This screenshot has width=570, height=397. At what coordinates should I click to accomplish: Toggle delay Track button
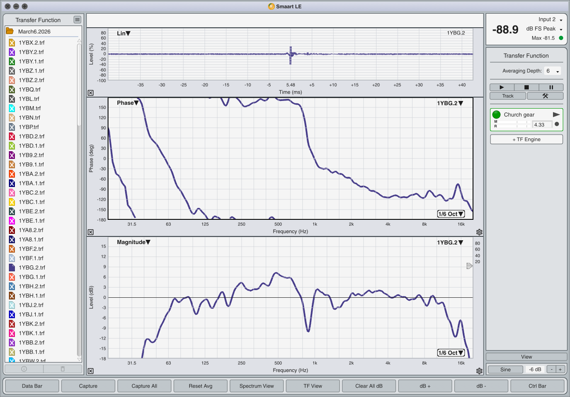click(508, 96)
